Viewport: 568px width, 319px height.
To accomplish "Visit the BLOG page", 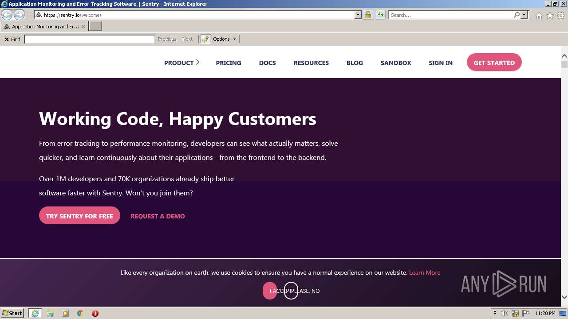I will [x=355, y=63].
